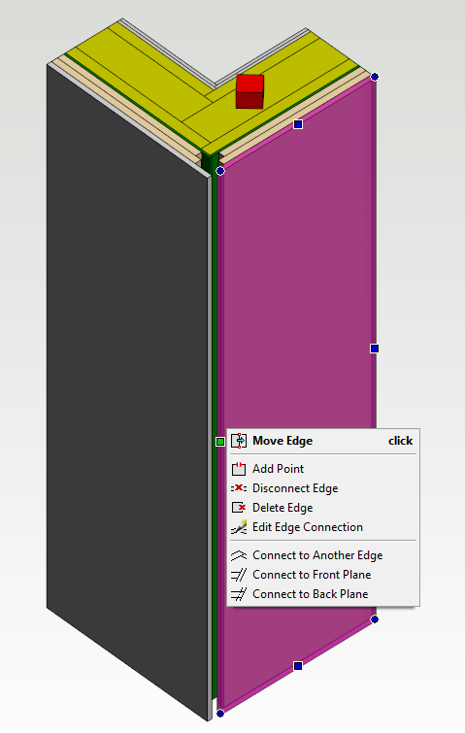Click blue corner point at panel's bottom-right

[x=375, y=619]
